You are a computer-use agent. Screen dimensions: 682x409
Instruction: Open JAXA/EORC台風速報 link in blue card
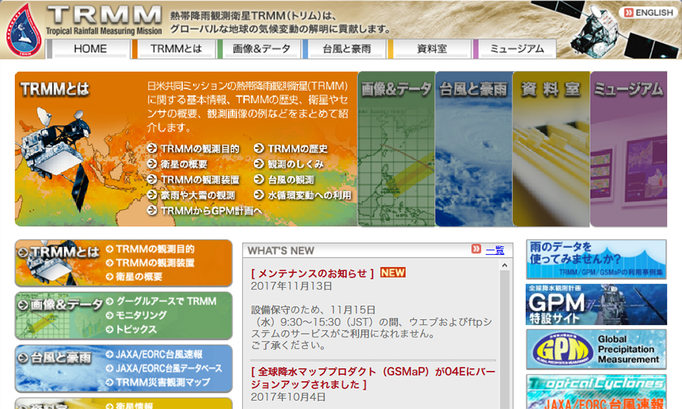click(159, 354)
